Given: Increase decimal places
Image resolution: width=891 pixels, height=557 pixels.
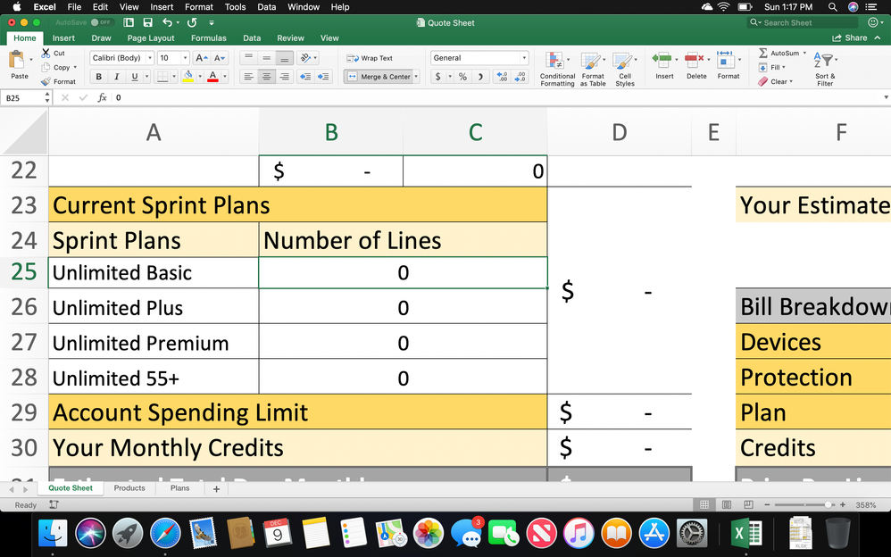Looking at the screenshot, I should click(x=502, y=76).
